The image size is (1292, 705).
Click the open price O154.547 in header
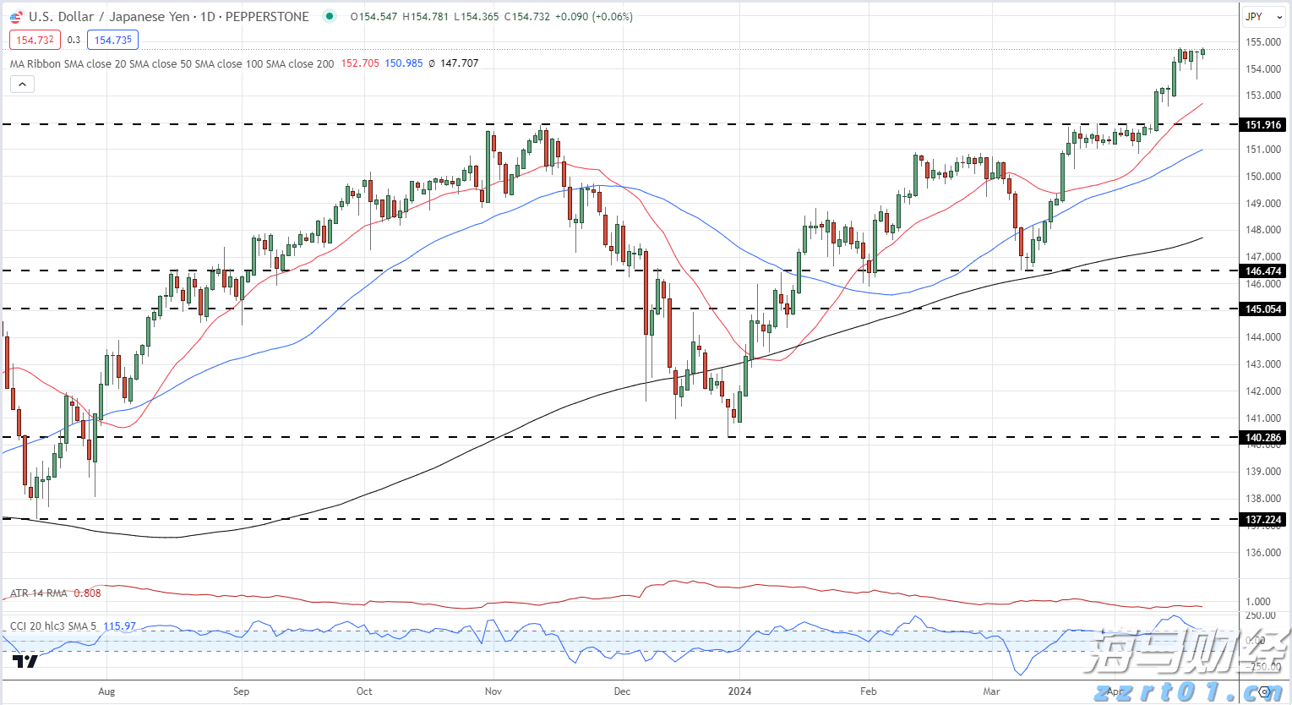(x=373, y=17)
